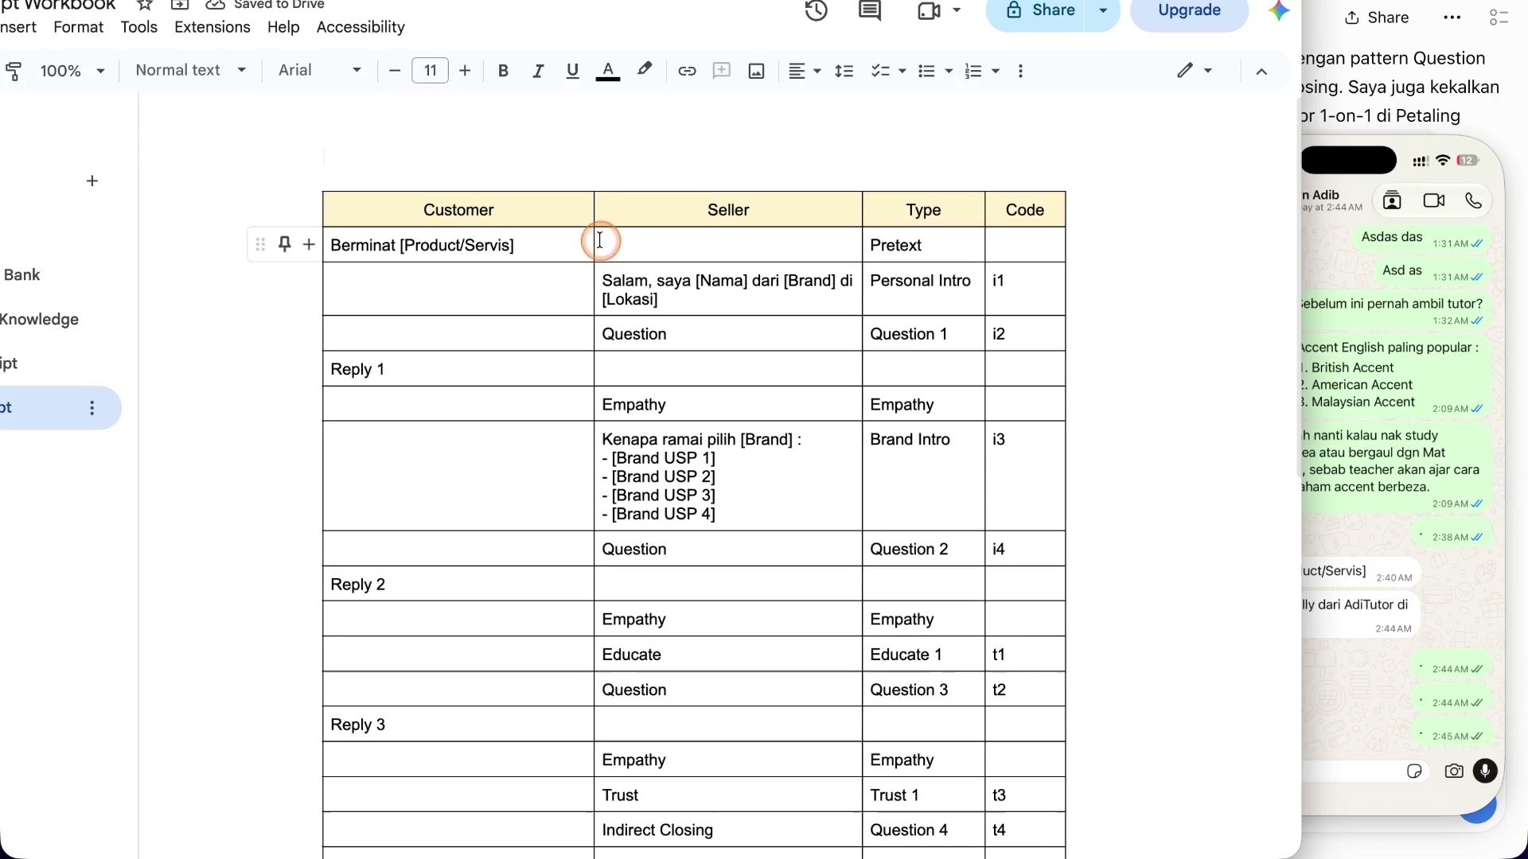Toggle underline formatting
The height and width of the screenshot is (859, 1528).
572,71
